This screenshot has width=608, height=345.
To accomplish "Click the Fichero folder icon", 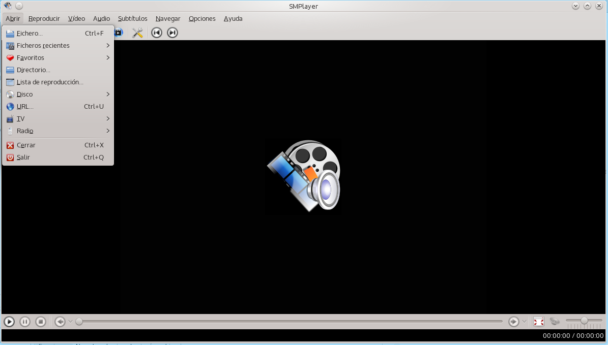I will [10, 34].
